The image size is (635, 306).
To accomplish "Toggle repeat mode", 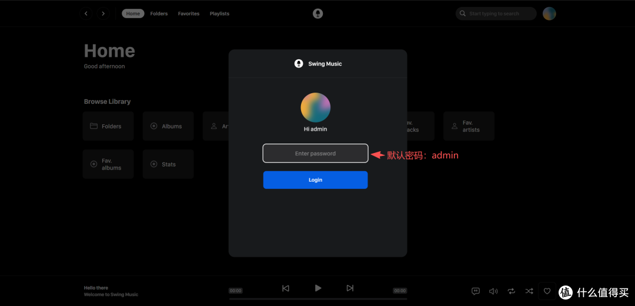I will [x=512, y=291].
